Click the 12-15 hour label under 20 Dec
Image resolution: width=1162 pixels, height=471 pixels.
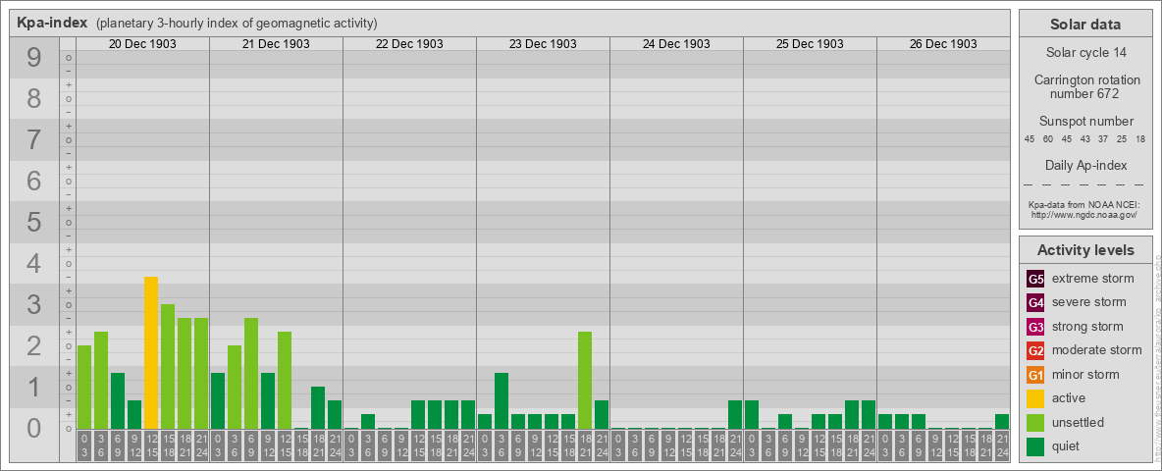151,445
